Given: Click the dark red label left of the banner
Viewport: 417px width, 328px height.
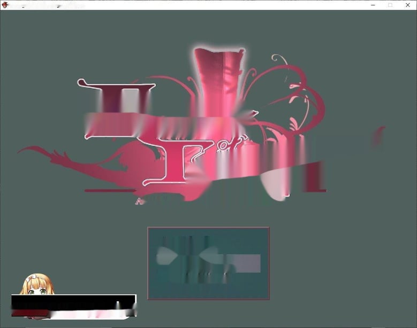Looking at the screenshot, I should [30, 313].
